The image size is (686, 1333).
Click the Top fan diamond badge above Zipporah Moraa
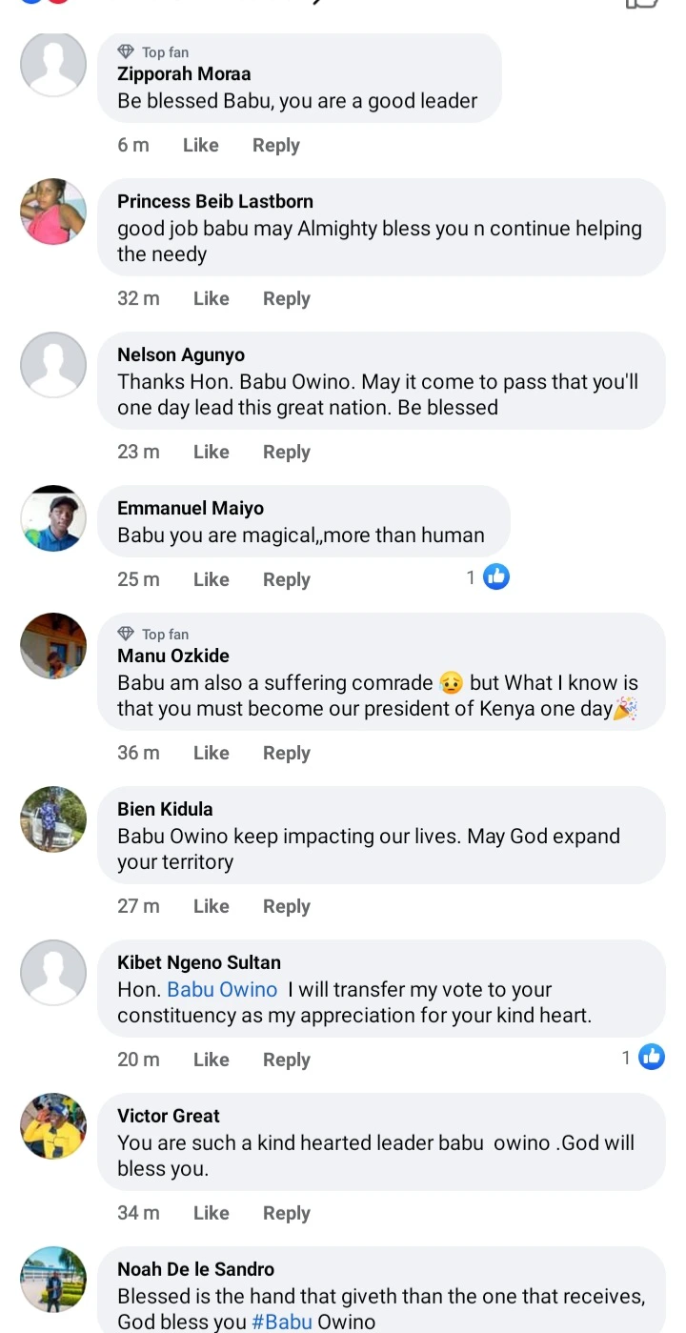[126, 51]
